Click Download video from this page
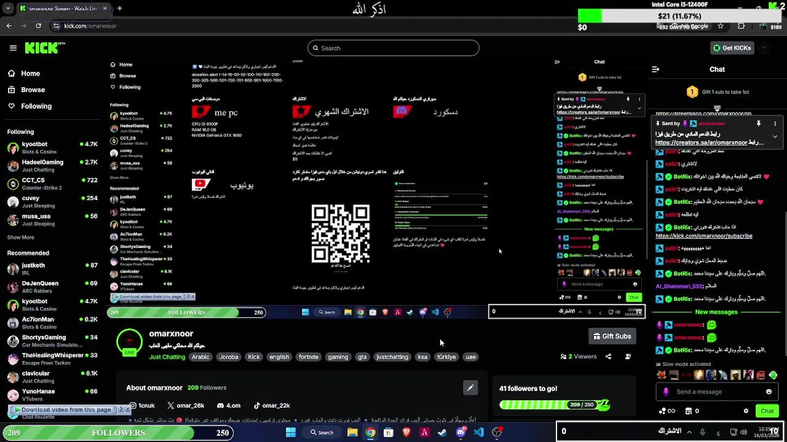Screen dimensions: 787x442 click(x=63, y=409)
